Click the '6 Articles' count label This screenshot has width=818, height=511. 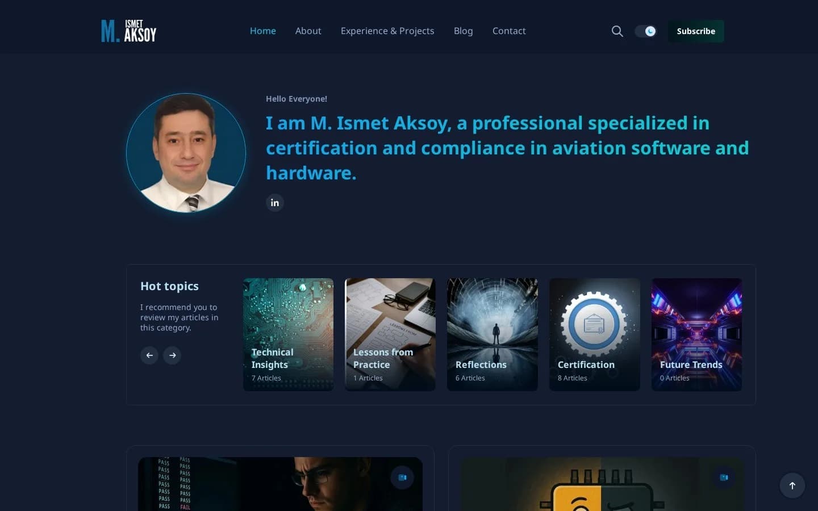tap(470, 378)
